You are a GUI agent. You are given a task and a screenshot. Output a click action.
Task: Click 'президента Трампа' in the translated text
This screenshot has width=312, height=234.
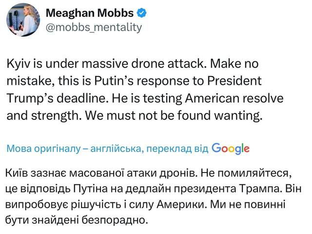(227, 188)
